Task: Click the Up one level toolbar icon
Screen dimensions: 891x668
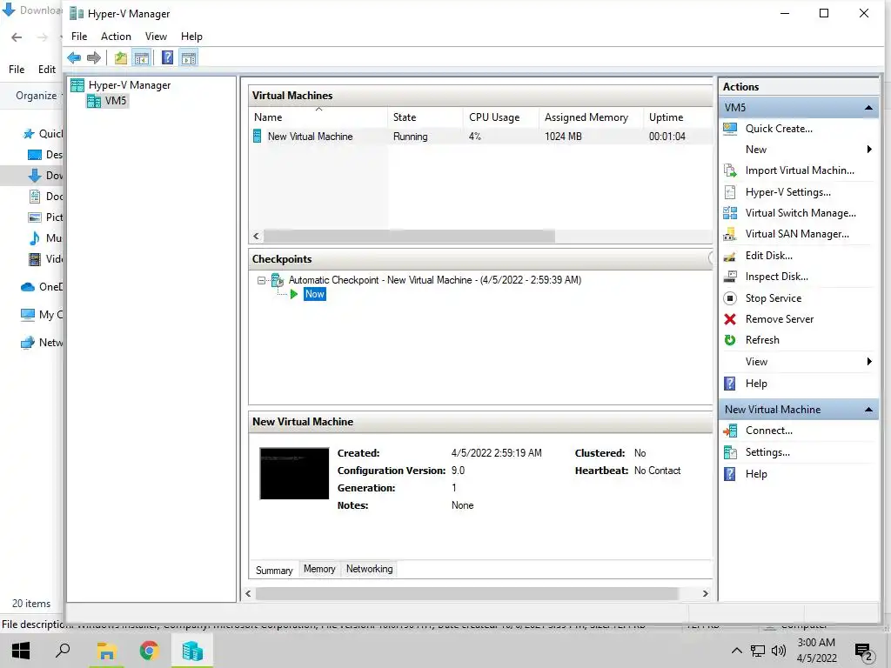Action: point(120,57)
